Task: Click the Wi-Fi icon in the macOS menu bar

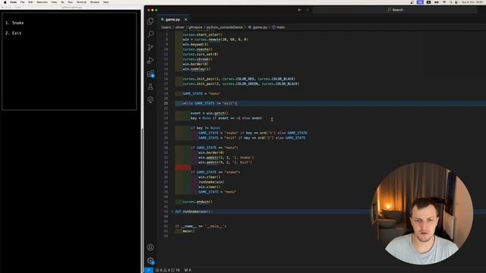Action: point(444,2)
